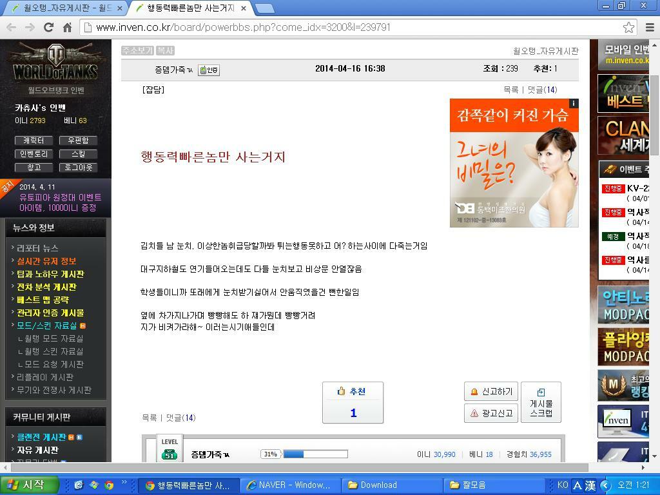
Task: Click the A input mode tray icon
Action: point(577,485)
